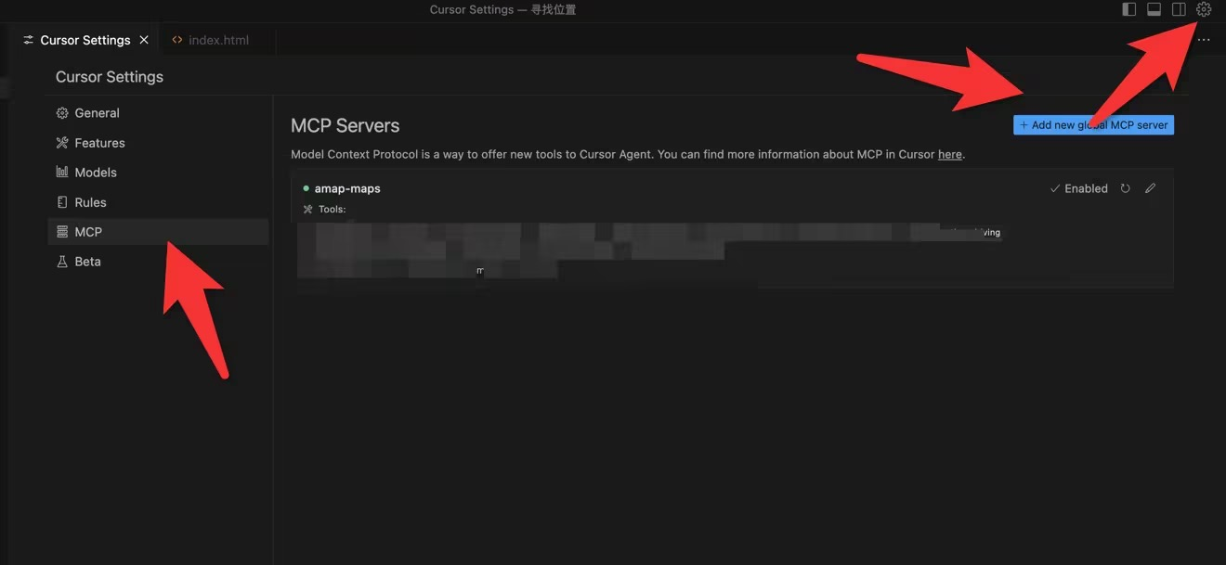Switch to the index.html tab
Image resolution: width=1226 pixels, height=565 pixels.
pyautogui.click(x=218, y=40)
